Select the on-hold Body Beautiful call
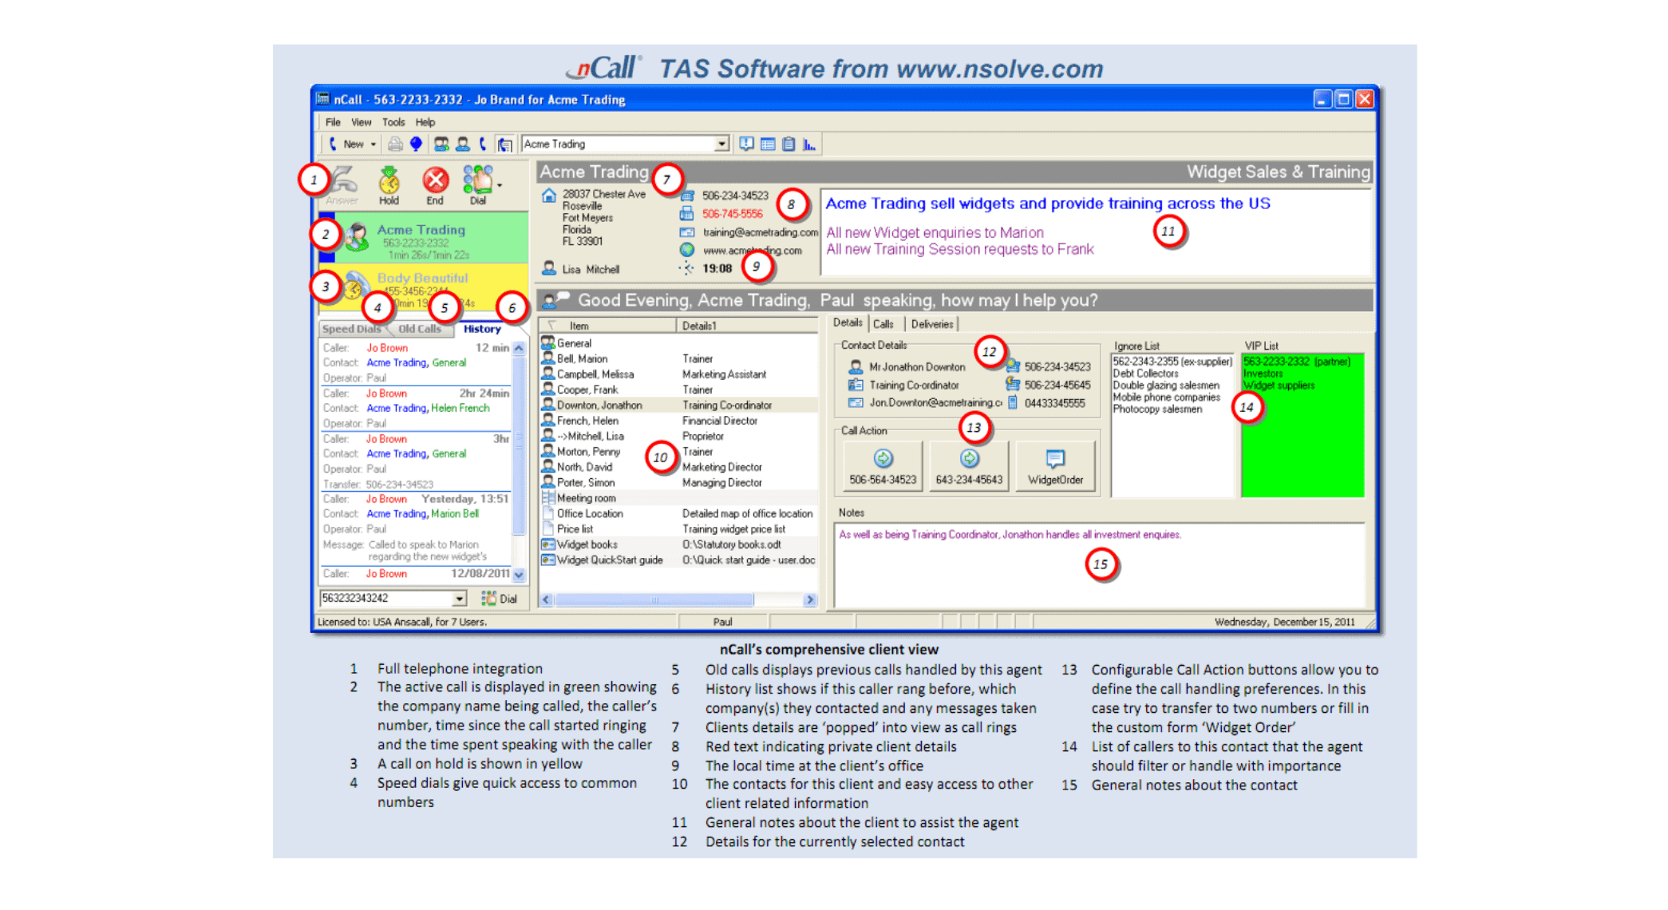 (x=424, y=287)
